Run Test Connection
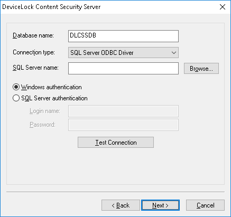 [x=116, y=143]
